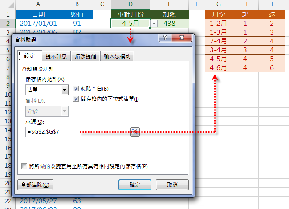Switch to the 提示訊息 tab
Screen dimensions: 289x209
(56, 56)
